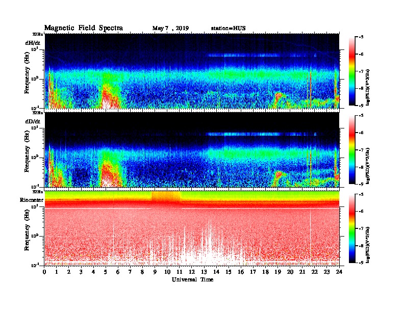Click the "dD/dt" panel label
The width and height of the screenshot is (404, 312).
coord(33,121)
